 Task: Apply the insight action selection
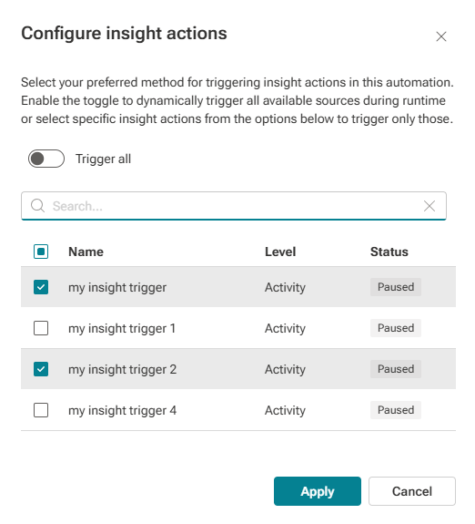318,491
